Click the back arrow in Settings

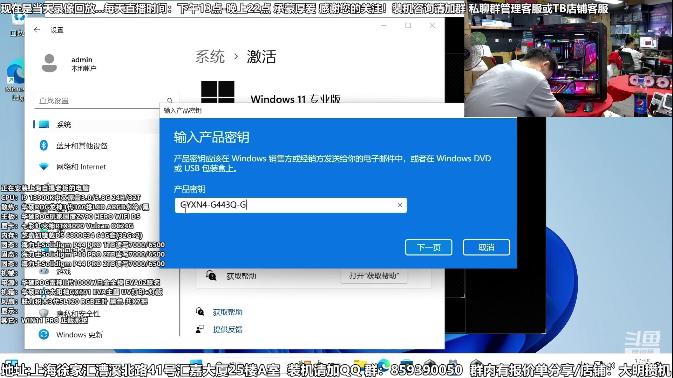(x=37, y=30)
